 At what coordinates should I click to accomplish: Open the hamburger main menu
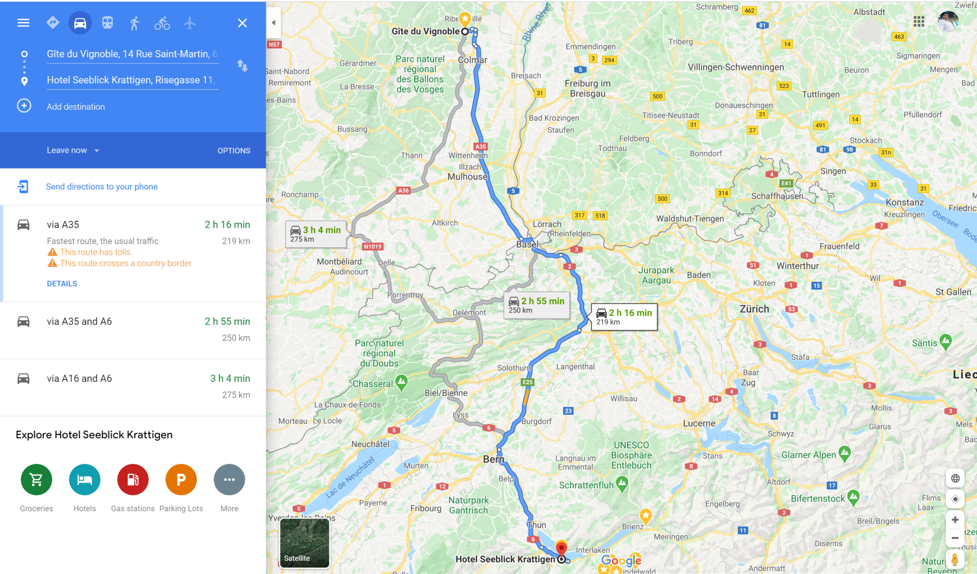[x=23, y=23]
